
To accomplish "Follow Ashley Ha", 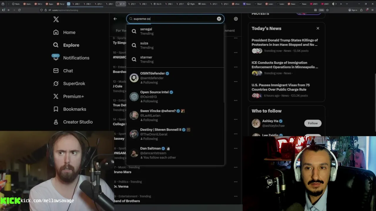I will [313, 123].
